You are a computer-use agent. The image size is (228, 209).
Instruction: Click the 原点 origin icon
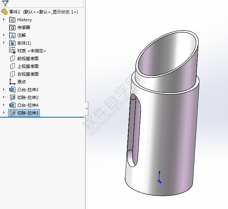(x=12, y=82)
